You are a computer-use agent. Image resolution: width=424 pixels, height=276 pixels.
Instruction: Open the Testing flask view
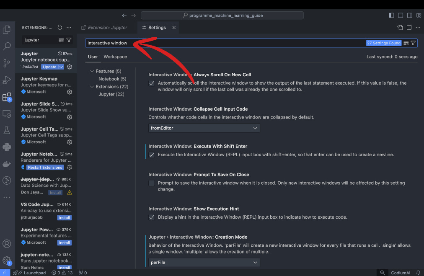(x=7, y=130)
